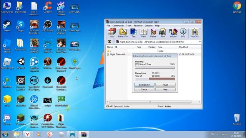
Task: Click the drive icon in WinRAR status bar
Action: tap(108, 107)
